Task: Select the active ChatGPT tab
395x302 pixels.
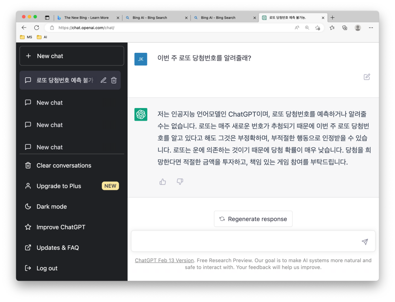Action: coord(293,18)
